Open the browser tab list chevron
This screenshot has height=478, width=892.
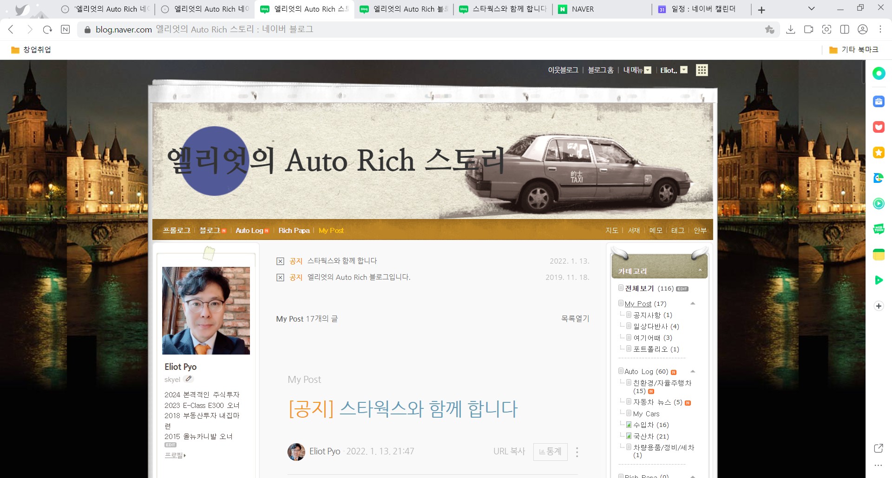point(811,9)
